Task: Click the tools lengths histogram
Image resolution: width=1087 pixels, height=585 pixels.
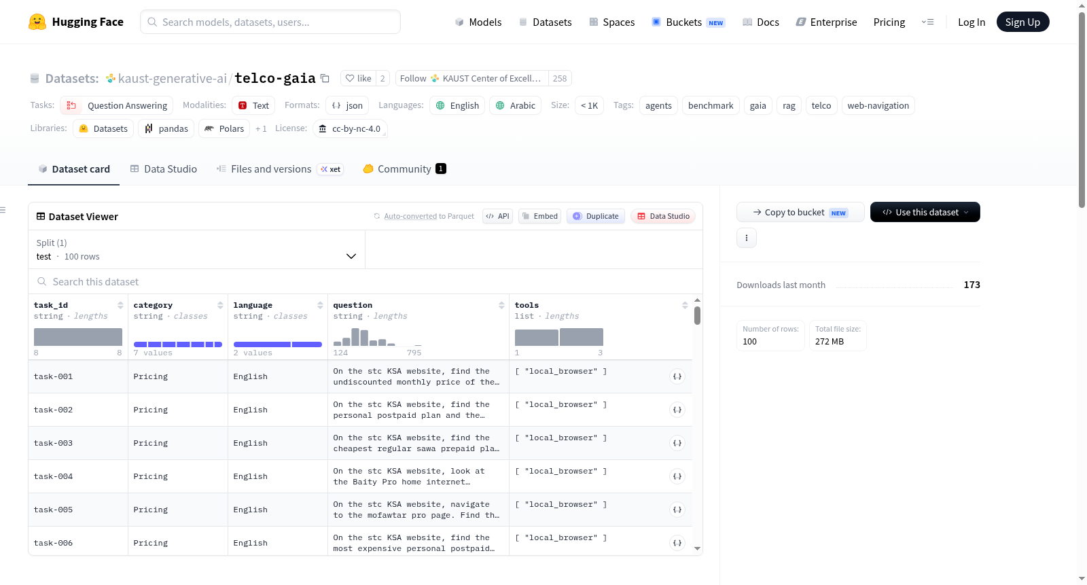Action: pyautogui.click(x=559, y=337)
